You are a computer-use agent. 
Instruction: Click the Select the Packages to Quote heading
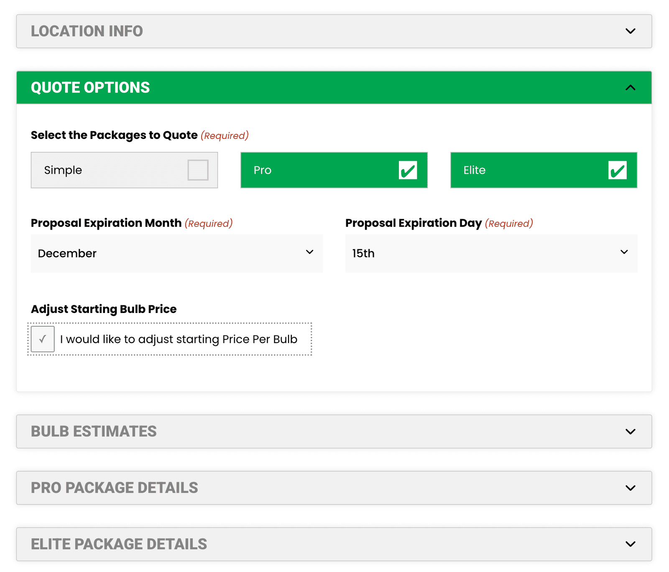(x=114, y=135)
